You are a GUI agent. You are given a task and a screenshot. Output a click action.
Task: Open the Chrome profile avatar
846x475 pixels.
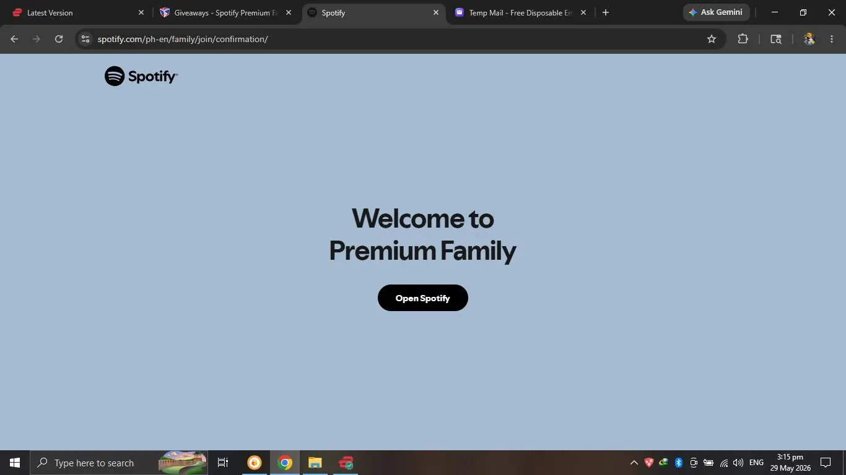coord(809,39)
